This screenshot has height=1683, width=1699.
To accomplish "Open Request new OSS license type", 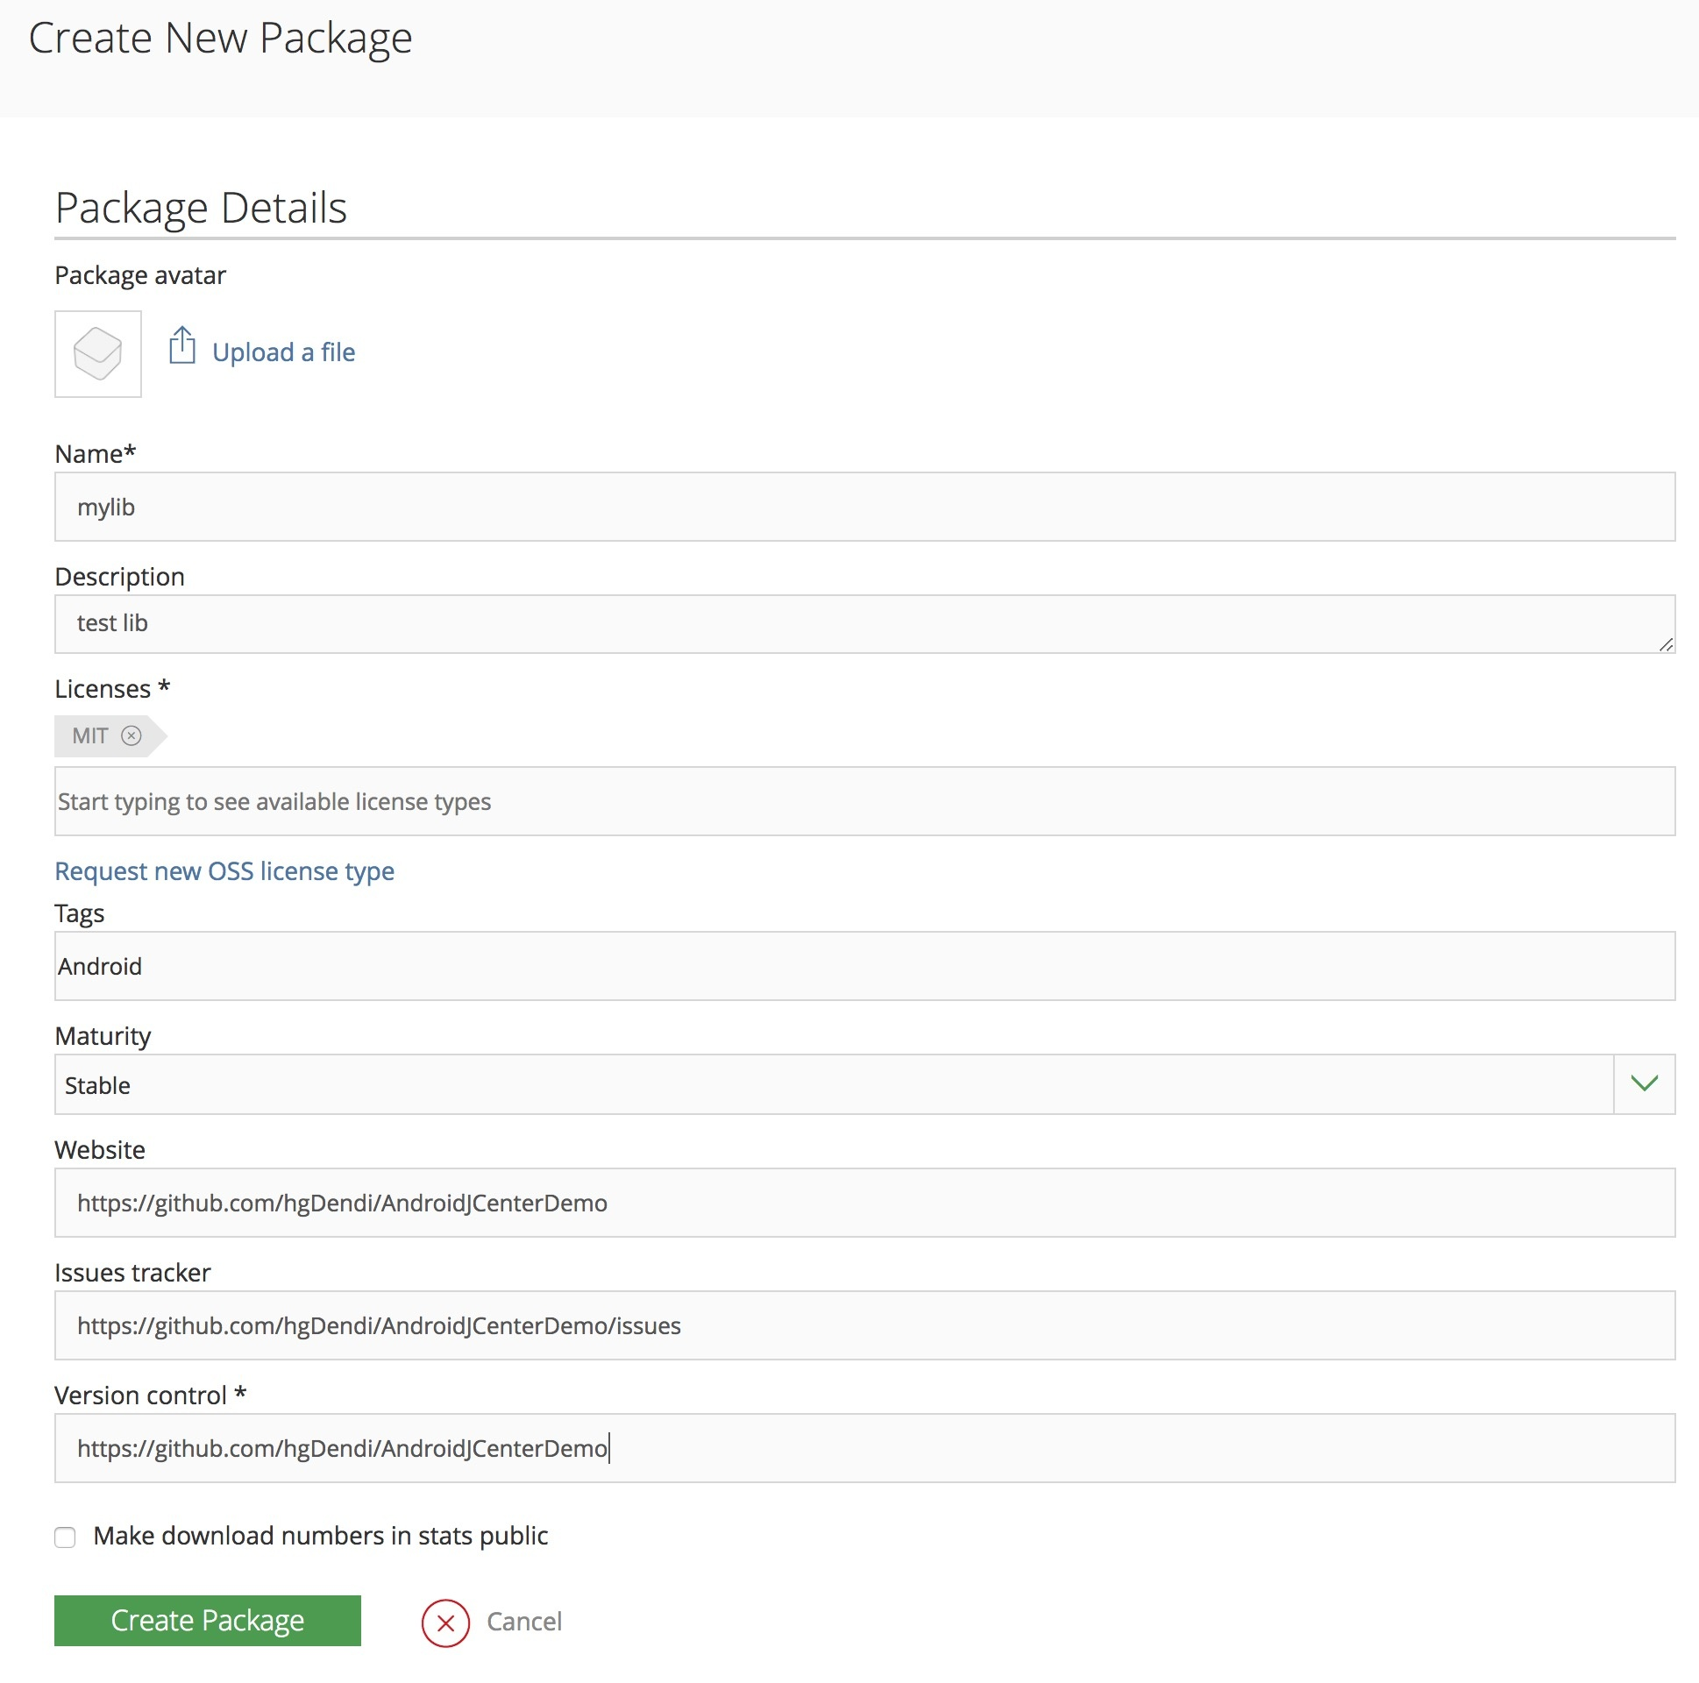I will (x=224, y=871).
